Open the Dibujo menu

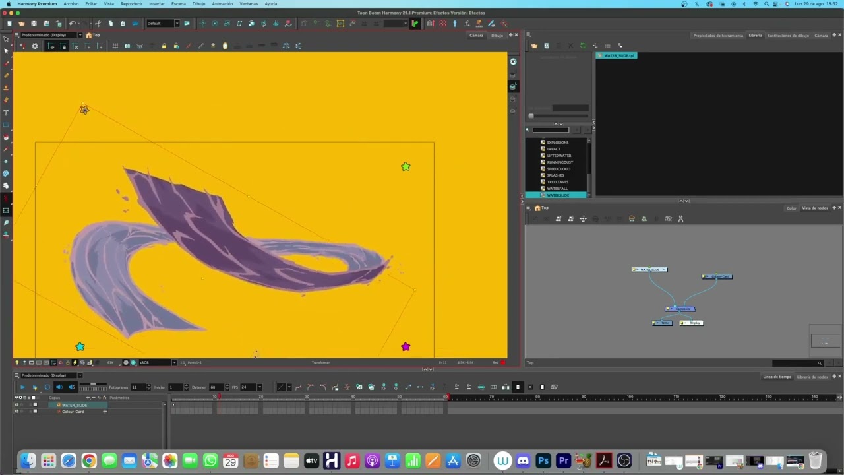coord(198,3)
